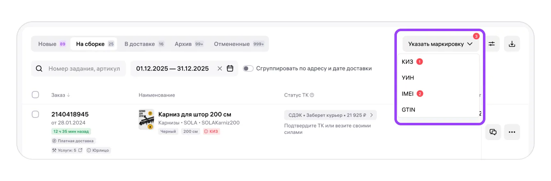Click the order number search field

pyautogui.click(x=84, y=68)
